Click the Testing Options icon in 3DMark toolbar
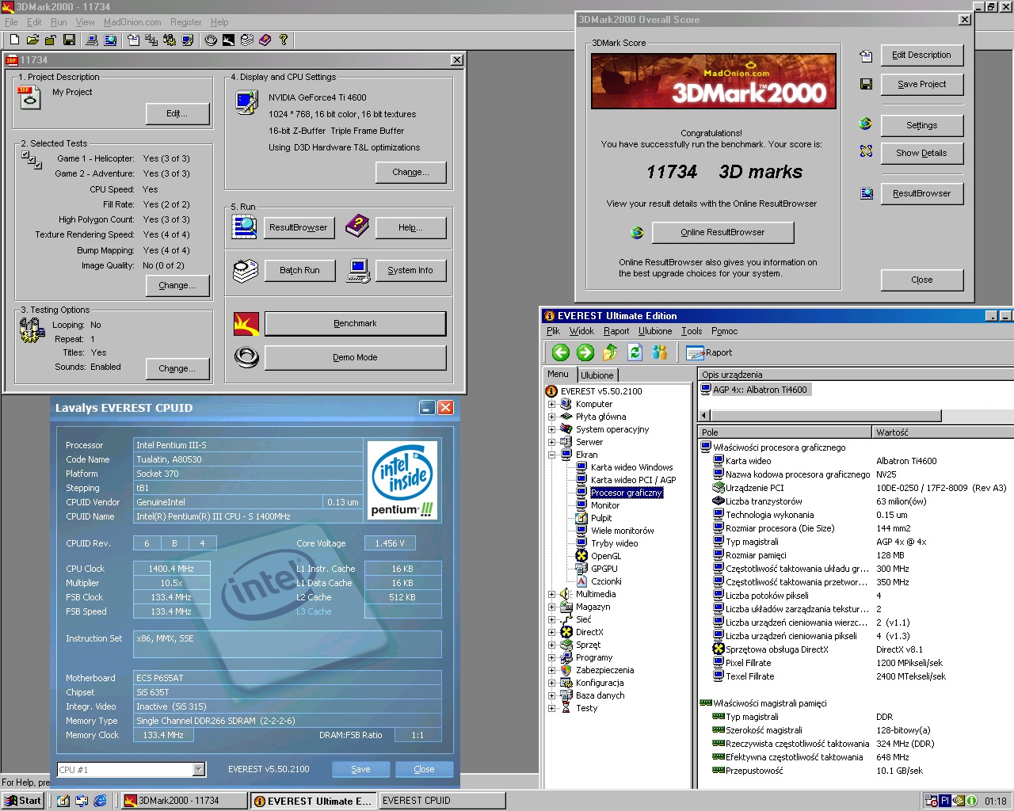This screenshot has height=811, width=1014. pos(170,40)
